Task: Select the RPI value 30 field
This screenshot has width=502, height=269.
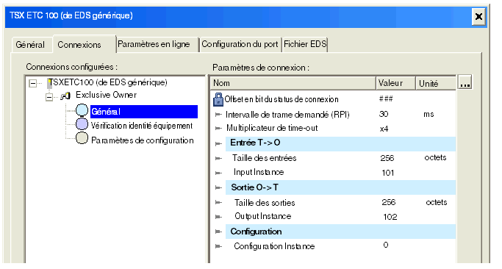Action: (384, 114)
